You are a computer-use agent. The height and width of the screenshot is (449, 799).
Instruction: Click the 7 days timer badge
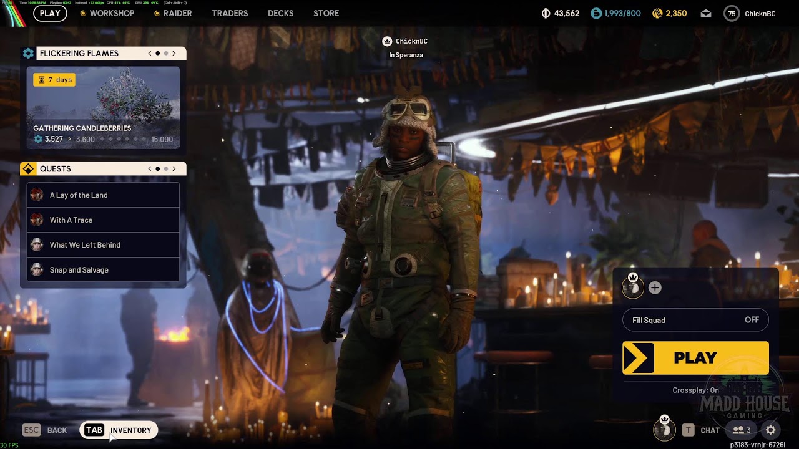(54, 80)
